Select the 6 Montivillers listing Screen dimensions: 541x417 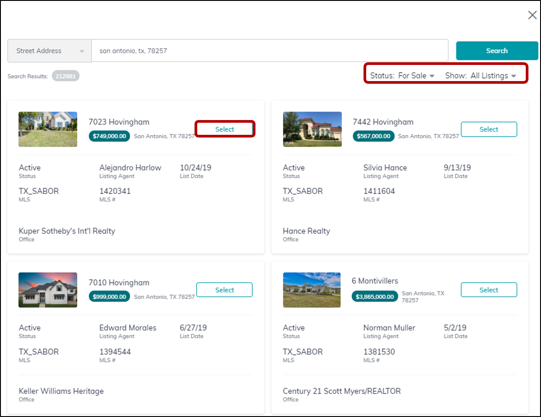[489, 290]
